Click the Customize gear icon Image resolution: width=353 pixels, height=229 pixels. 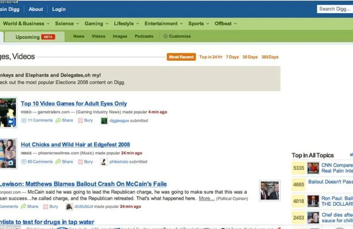tap(165, 36)
